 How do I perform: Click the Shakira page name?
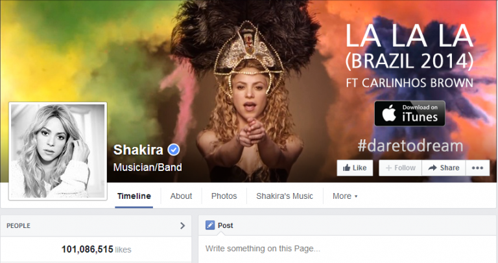pos(138,150)
